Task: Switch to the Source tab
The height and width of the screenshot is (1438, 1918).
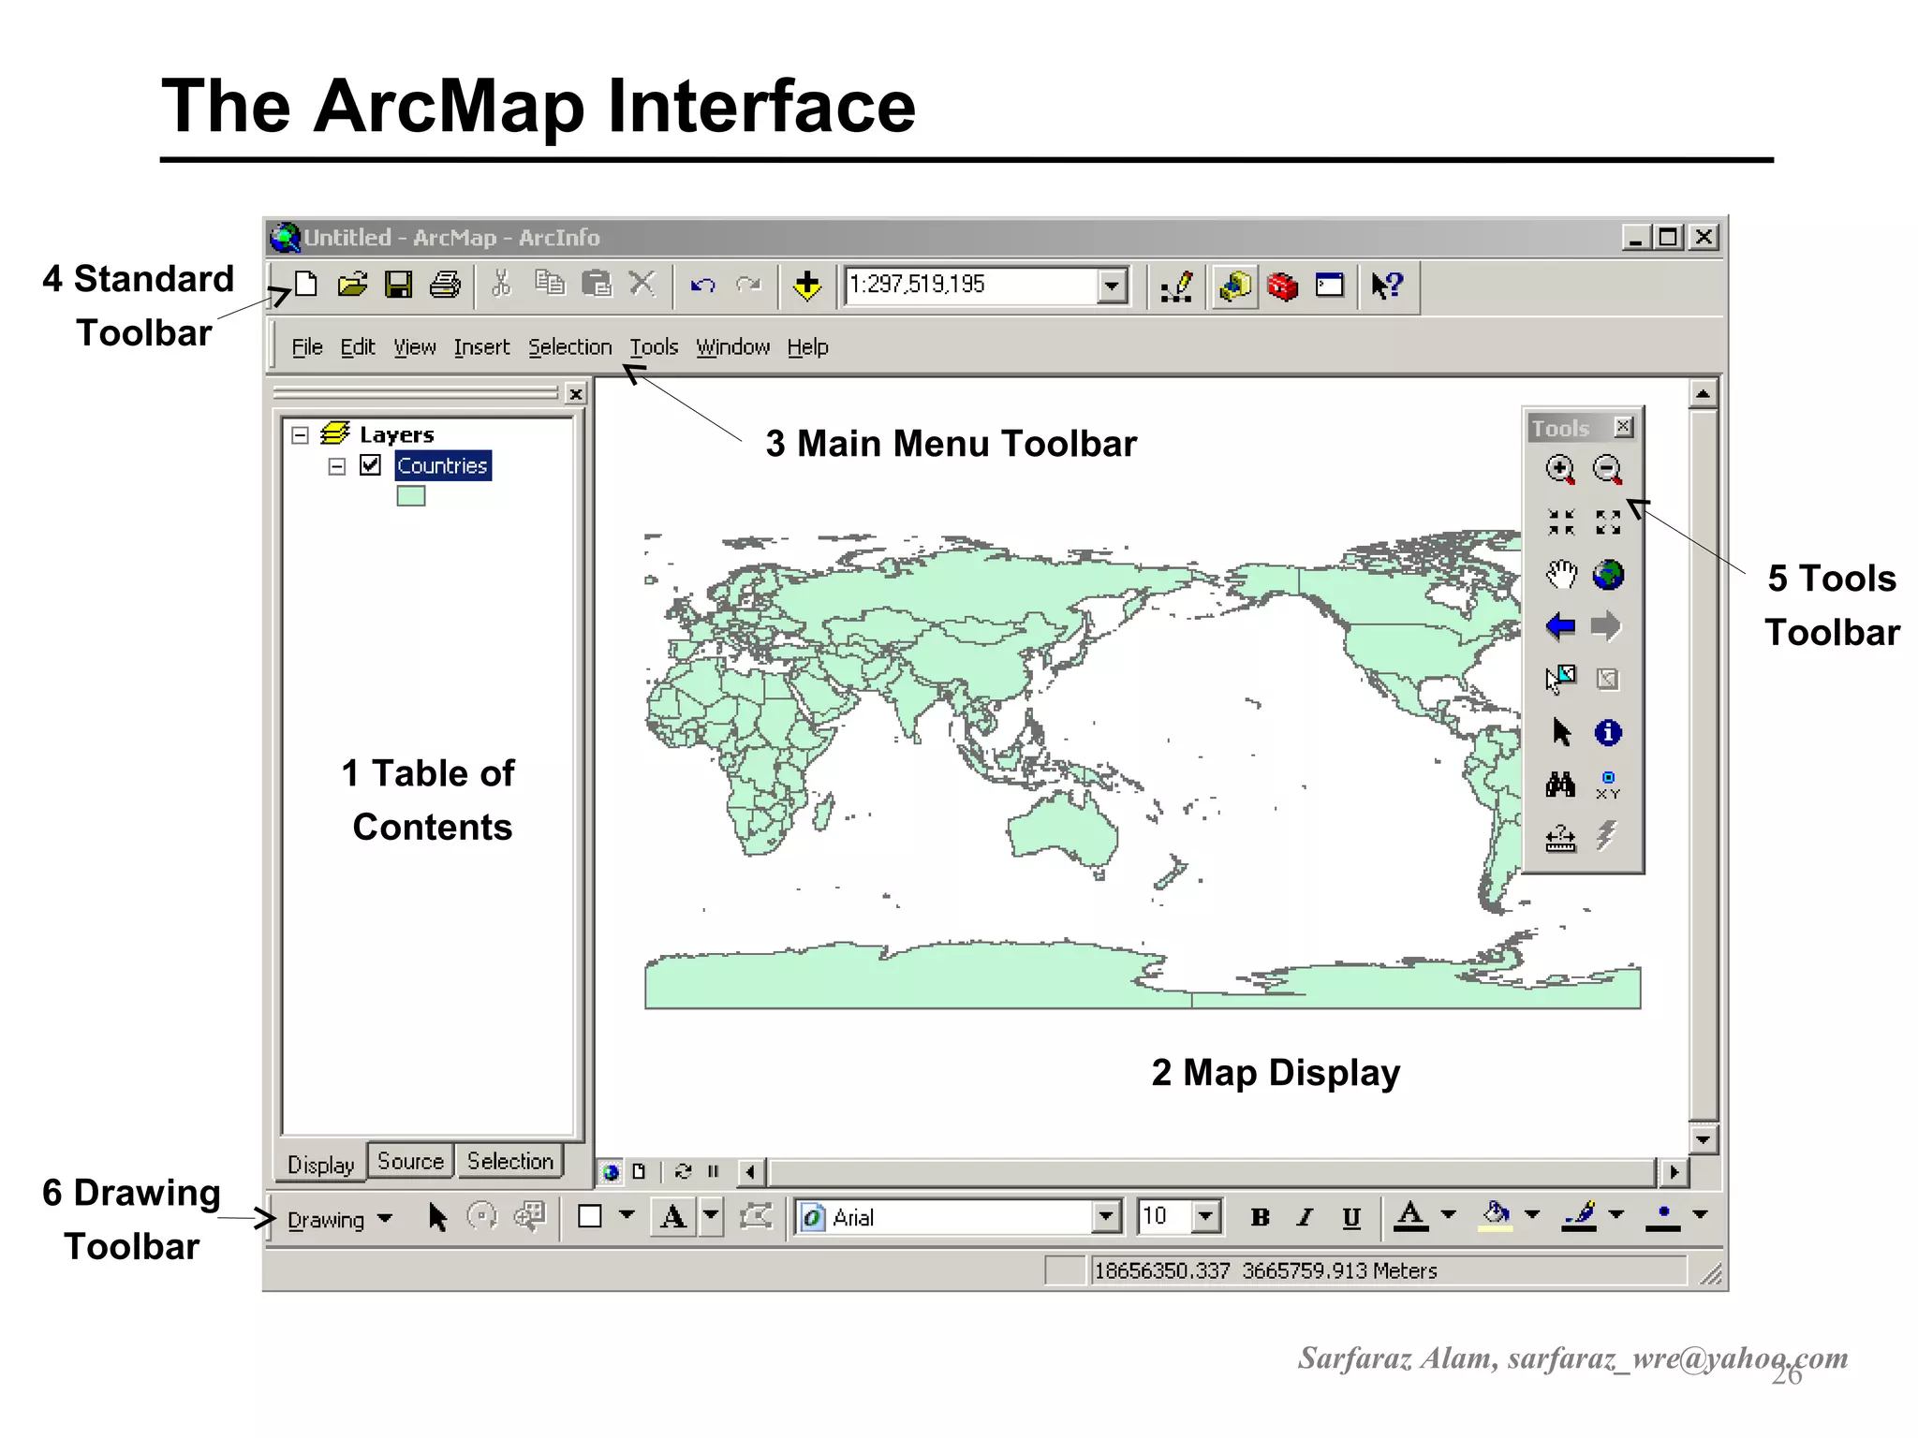Action: (x=410, y=1161)
